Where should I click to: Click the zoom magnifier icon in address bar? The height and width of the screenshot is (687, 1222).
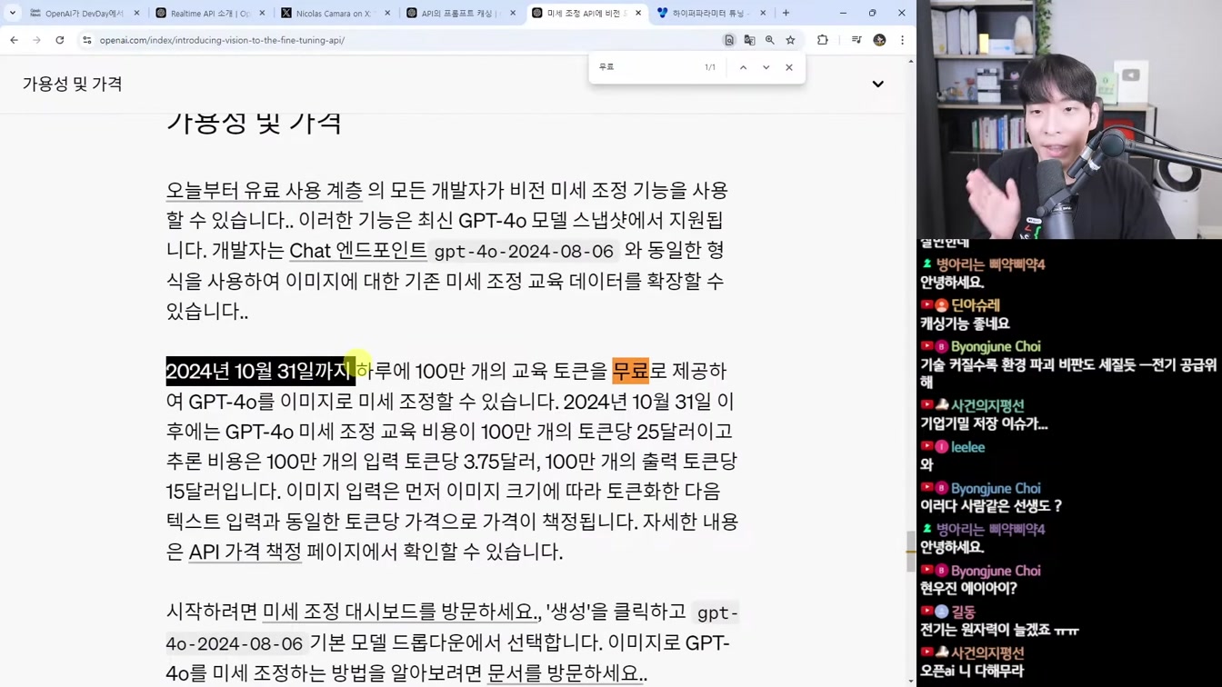(x=770, y=40)
